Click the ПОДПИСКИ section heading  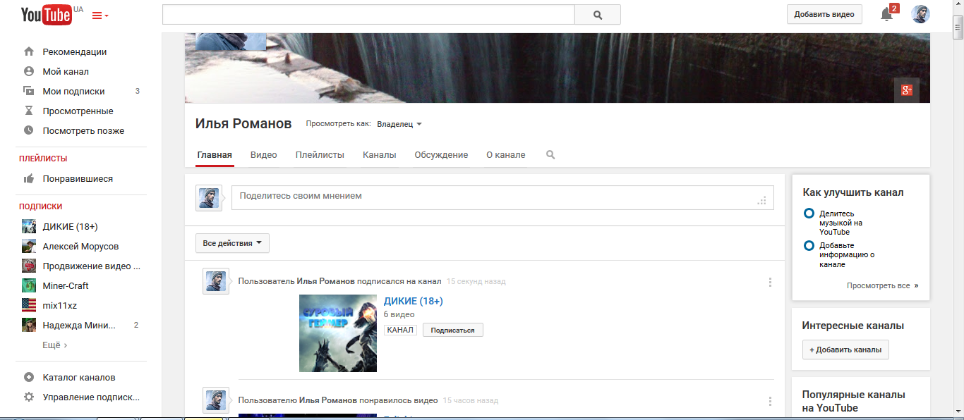pos(40,206)
